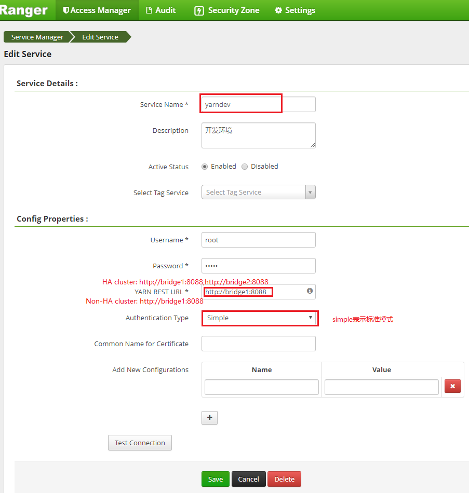Focus Common Name for Certificate field
Screen dimensions: 469x493
coord(259,344)
